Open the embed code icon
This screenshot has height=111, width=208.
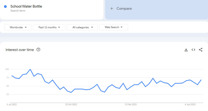point(193,50)
